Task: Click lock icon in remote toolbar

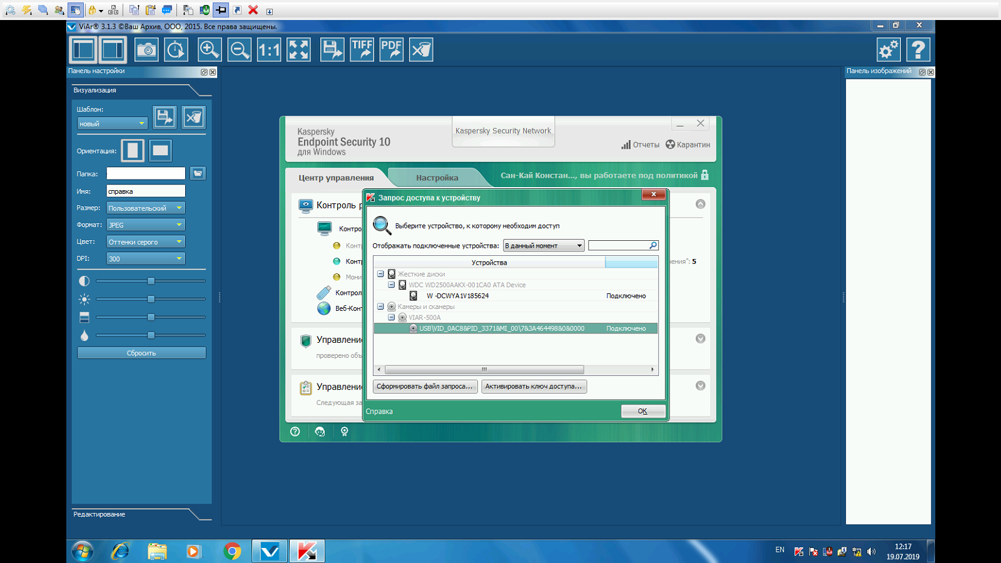Action: coord(93,10)
